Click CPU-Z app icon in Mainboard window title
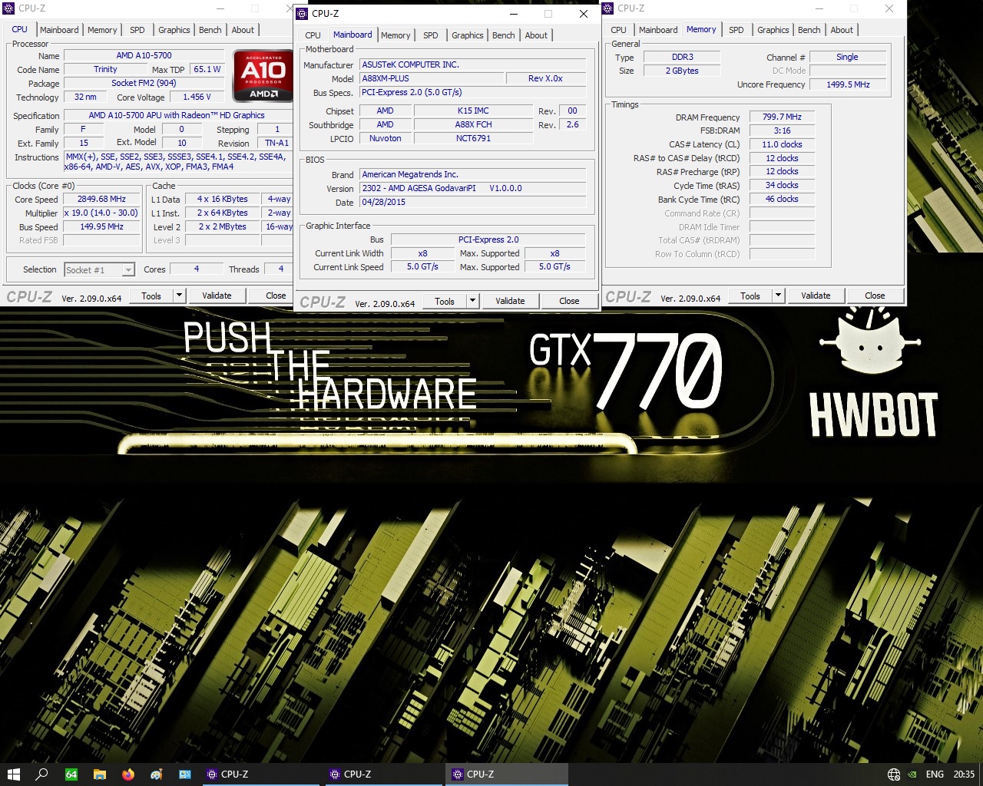The height and width of the screenshot is (786, 983). (x=302, y=13)
